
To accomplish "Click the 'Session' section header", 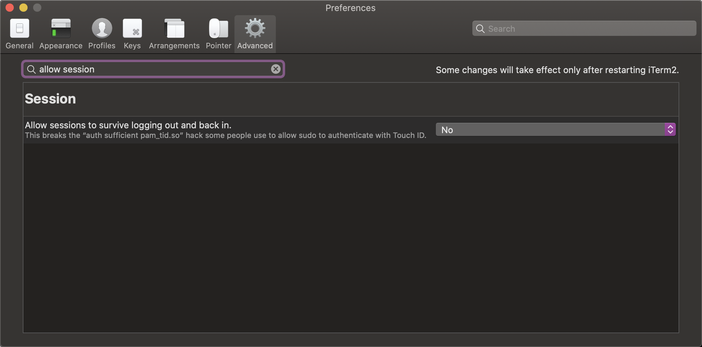I will pyautogui.click(x=50, y=99).
